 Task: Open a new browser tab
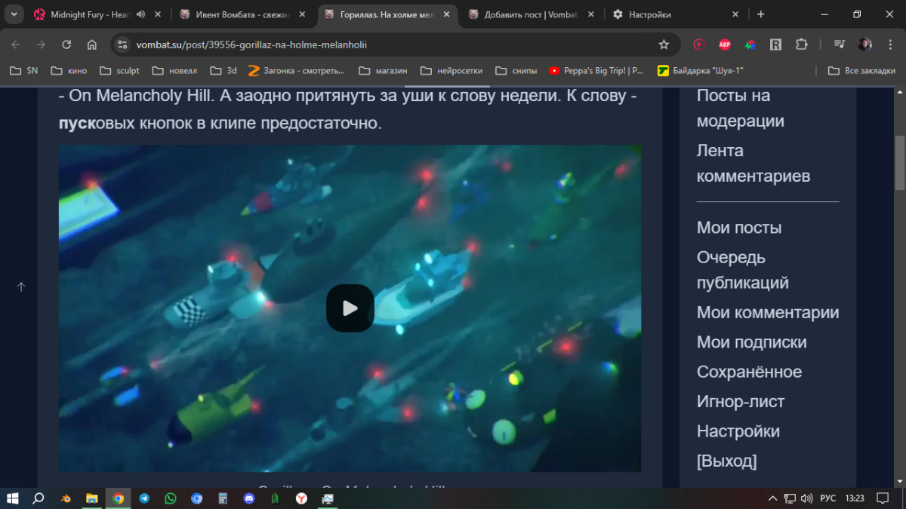[x=760, y=14]
